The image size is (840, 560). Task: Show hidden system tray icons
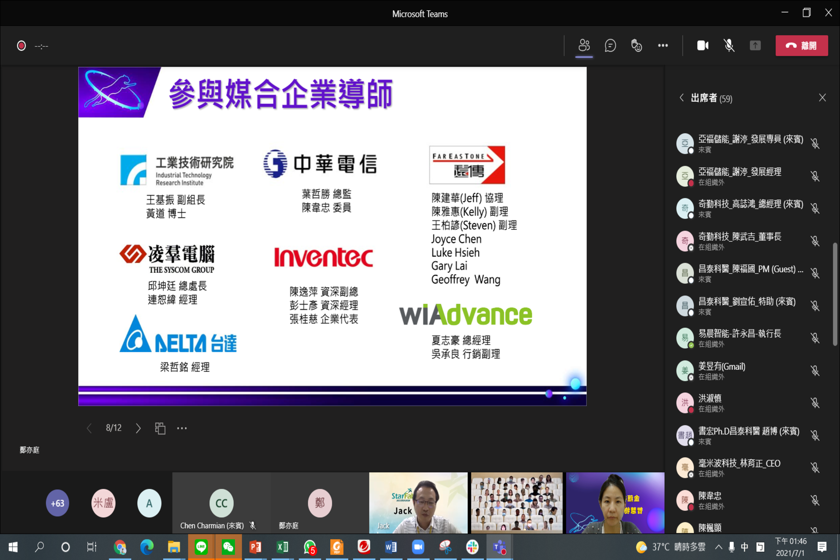point(718,547)
